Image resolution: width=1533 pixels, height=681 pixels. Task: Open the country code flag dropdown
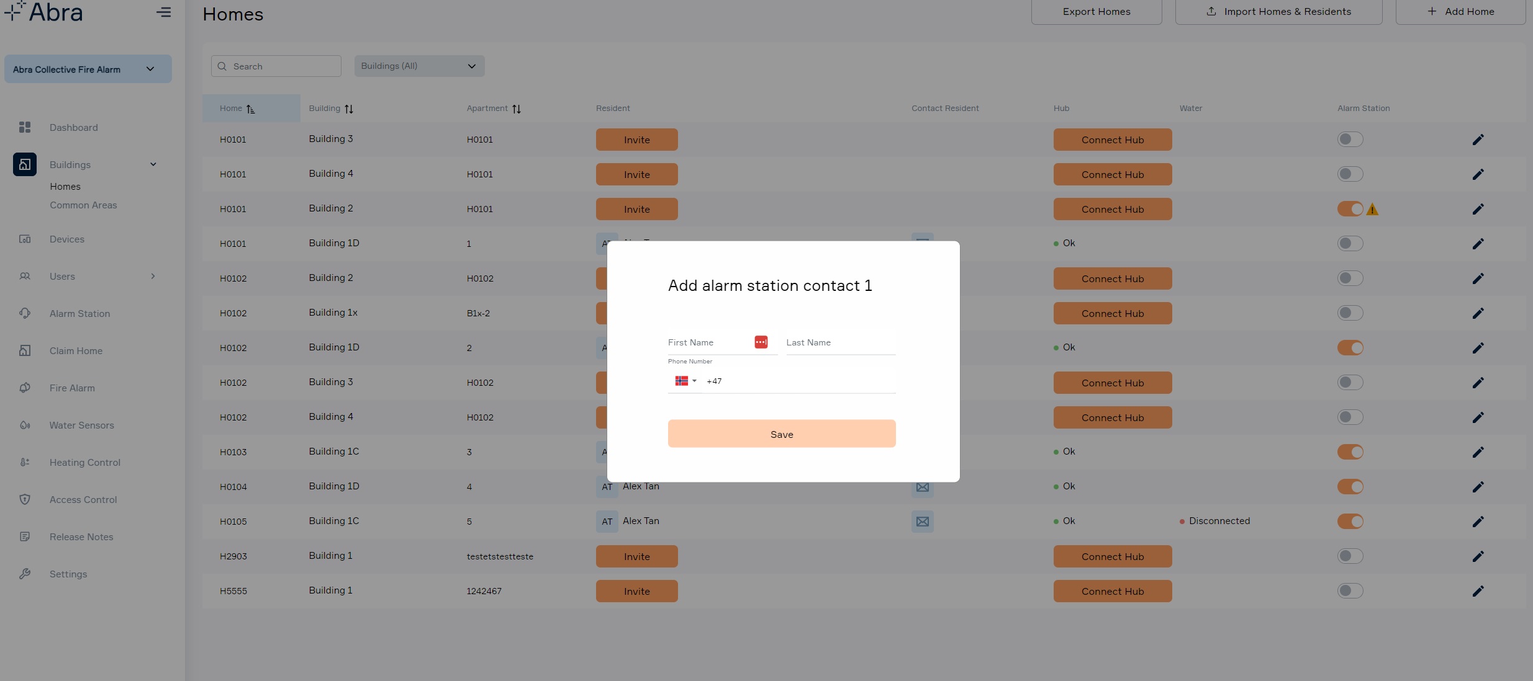point(685,381)
